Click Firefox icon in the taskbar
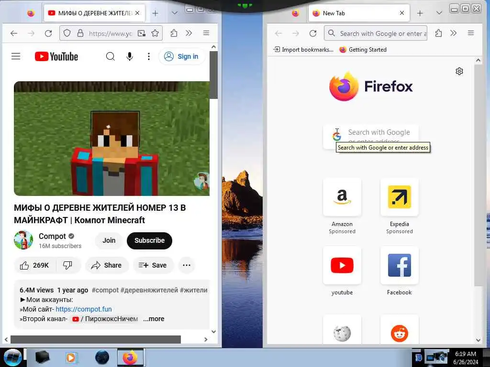 point(130,357)
